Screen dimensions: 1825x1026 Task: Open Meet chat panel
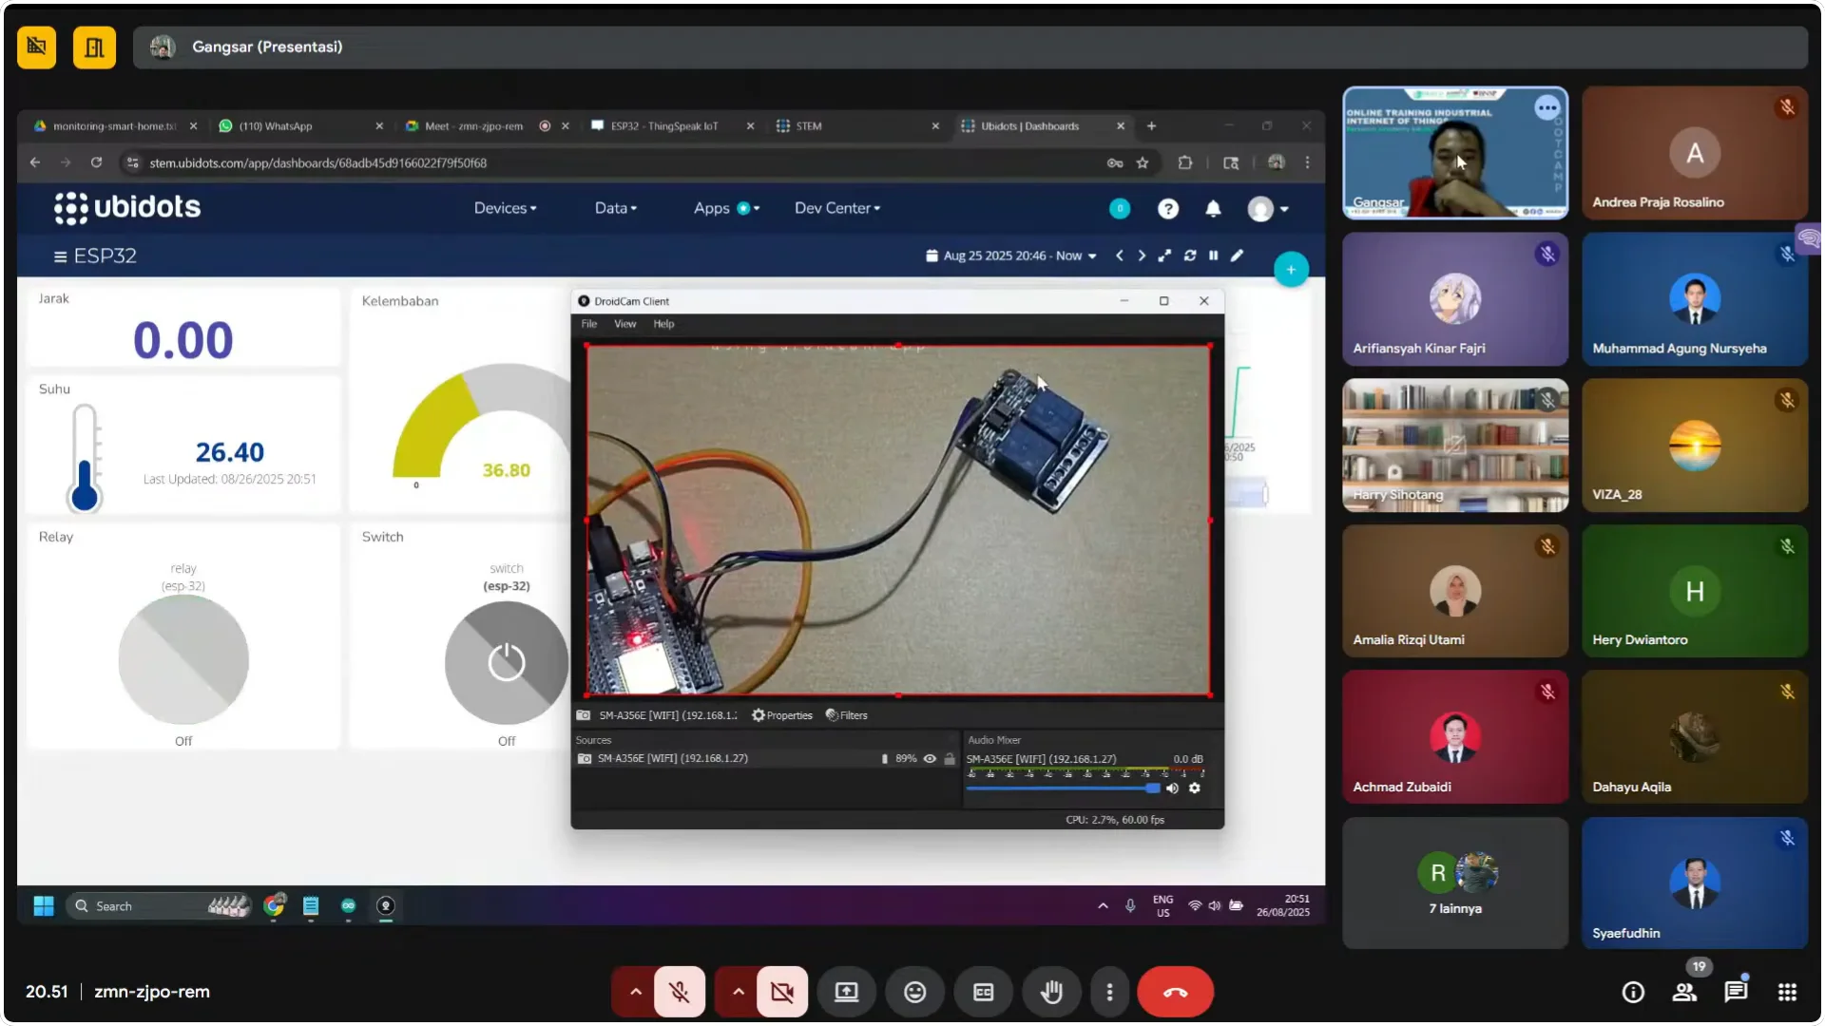coord(1736,993)
